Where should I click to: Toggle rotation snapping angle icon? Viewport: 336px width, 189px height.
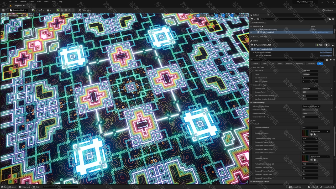tap(224, 15)
